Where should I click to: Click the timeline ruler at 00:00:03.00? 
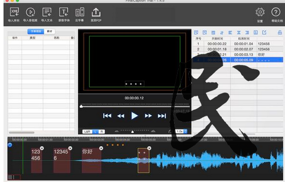(97, 140)
